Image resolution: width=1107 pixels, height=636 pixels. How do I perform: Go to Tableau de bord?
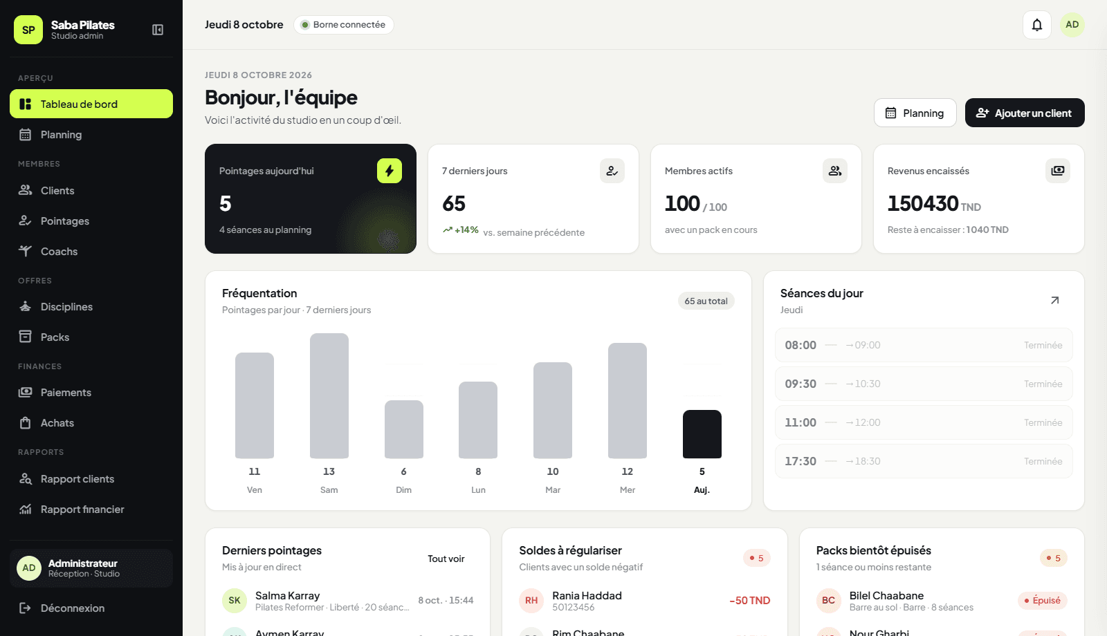click(91, 104)
